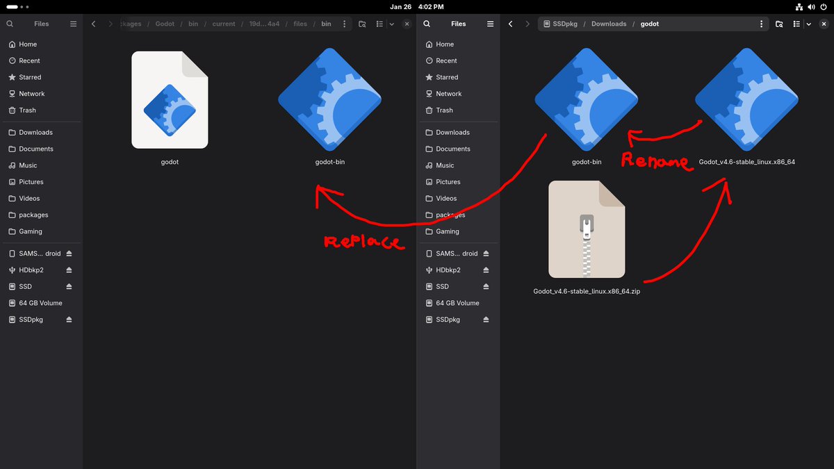Select the Godot_v4.6-stable_linux.x86_64.zip archive

click(x=587, y=238)
